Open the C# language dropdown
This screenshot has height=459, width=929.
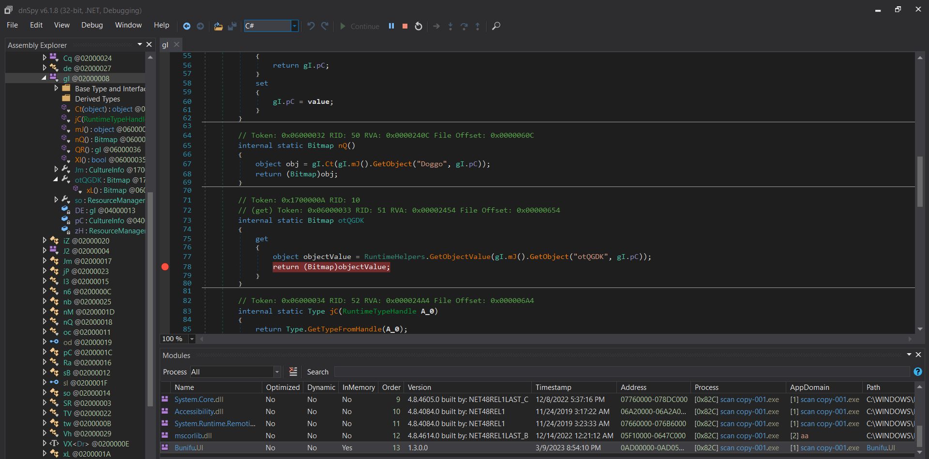point(294,26)
